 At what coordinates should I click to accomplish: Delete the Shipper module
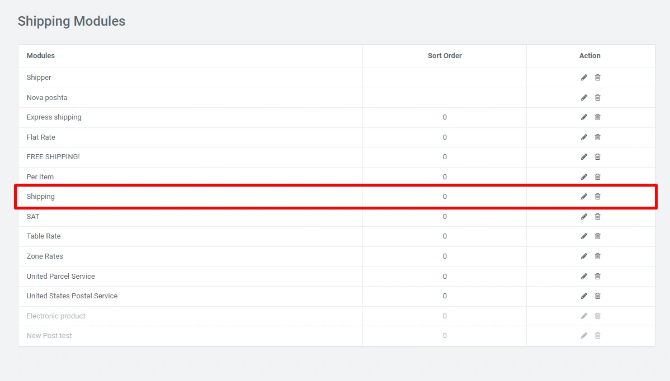coord(597,78)
